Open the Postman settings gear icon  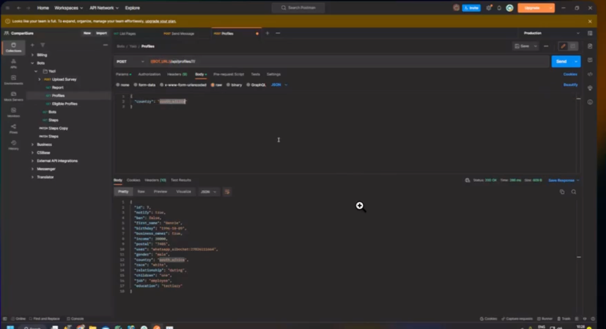489,8
